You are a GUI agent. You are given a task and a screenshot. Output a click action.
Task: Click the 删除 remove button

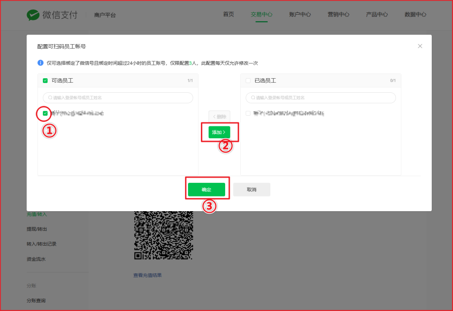click(x=219, y=117)
